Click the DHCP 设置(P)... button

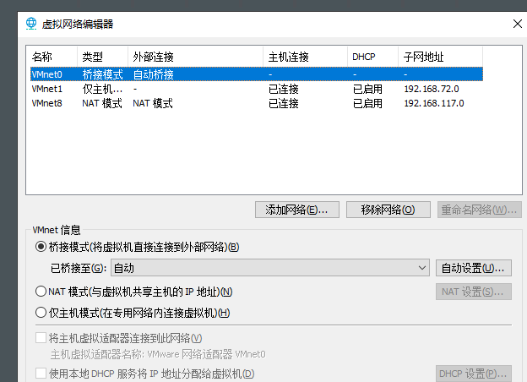click(x=473, y=374)
